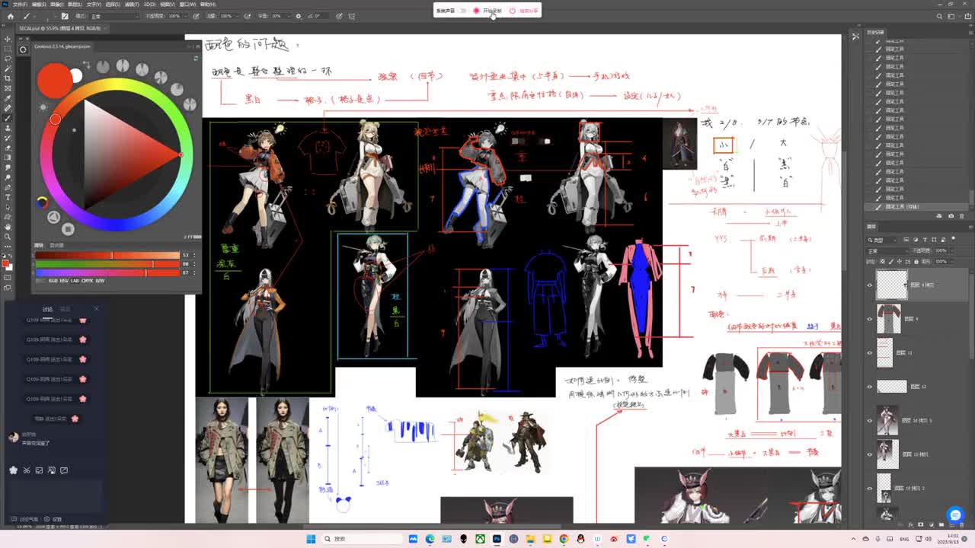Click the red channel slider in Coolorus

[107, 256]
